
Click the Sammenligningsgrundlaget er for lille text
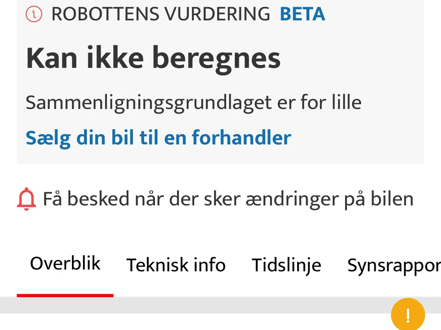coord(194,102)
